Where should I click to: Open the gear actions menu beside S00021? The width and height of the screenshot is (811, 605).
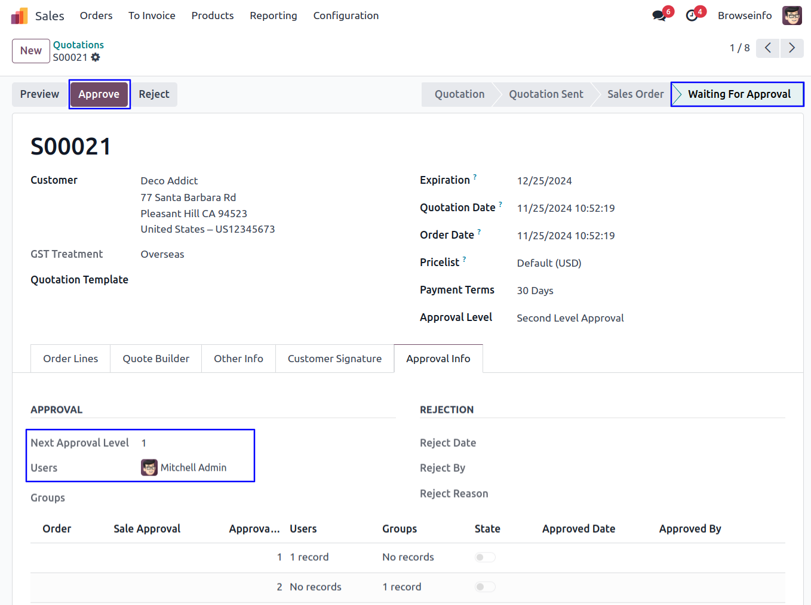[x=96, y=57]
